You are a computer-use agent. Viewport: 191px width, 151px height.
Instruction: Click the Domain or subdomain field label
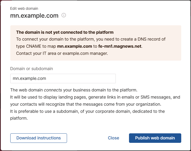pos(31,69)
